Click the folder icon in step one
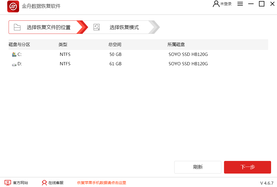The width and height of the screenshot is (277, 187). click(17, 27)
